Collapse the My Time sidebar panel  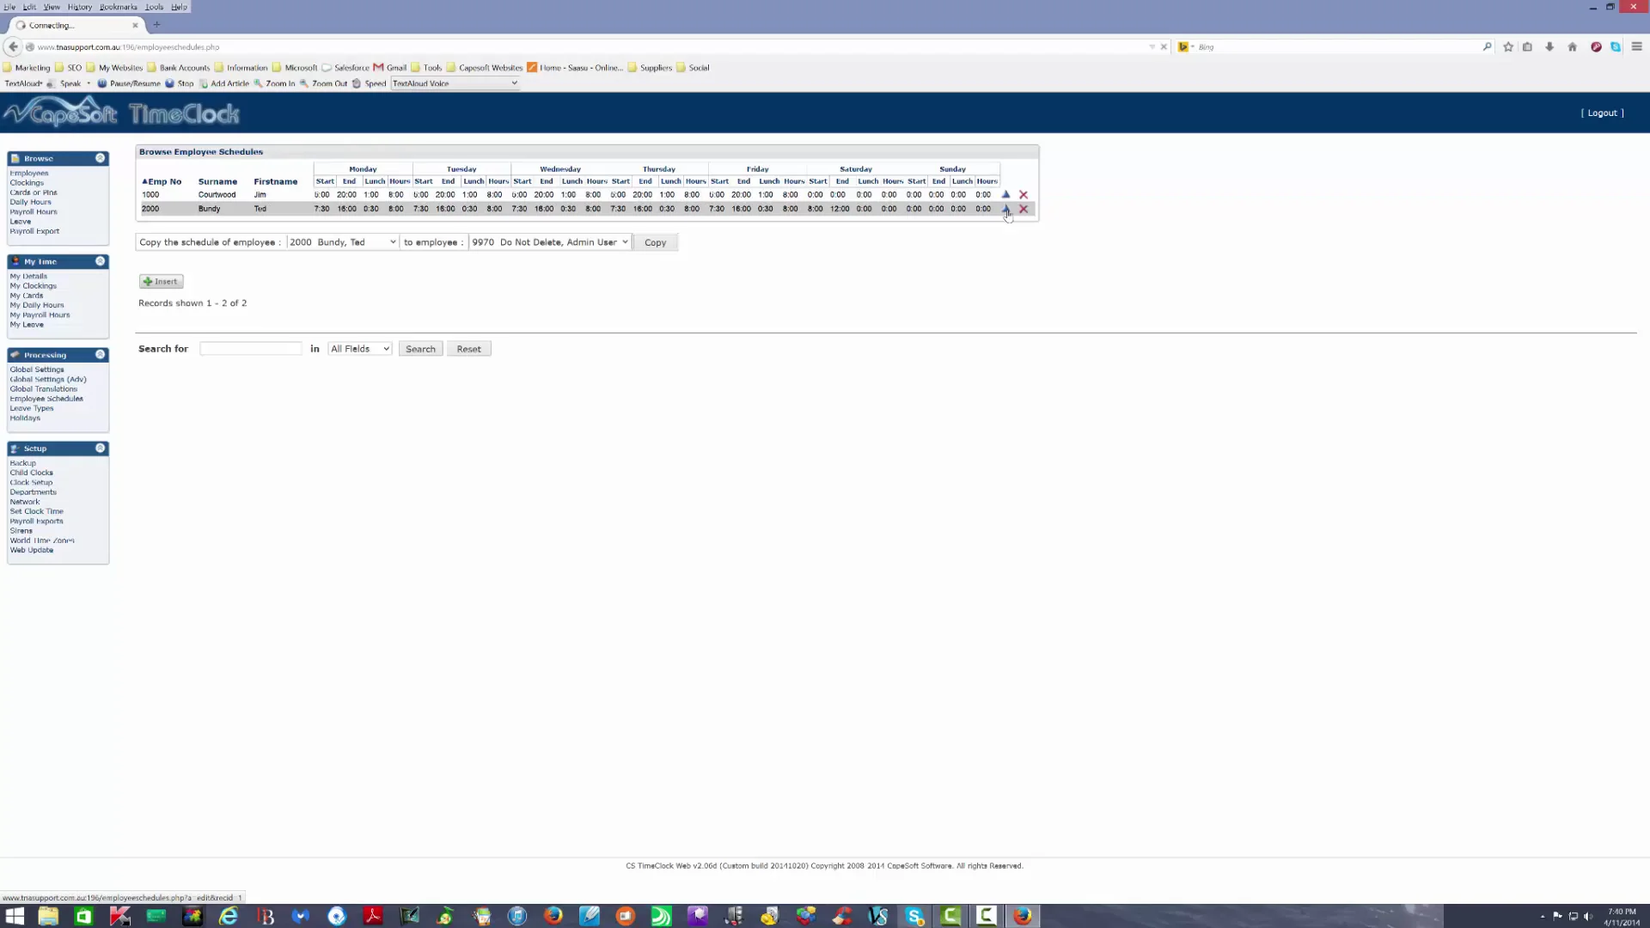100,261
